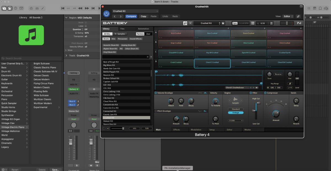Open the kit folder icon beside Crushed Kit
The width and height of the screenshot is (331, 171).
pyautogui.click(x=223, y=23)
